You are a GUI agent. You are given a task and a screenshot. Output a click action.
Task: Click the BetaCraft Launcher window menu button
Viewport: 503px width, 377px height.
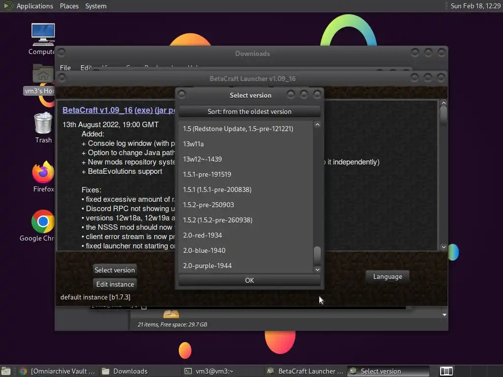62,78
